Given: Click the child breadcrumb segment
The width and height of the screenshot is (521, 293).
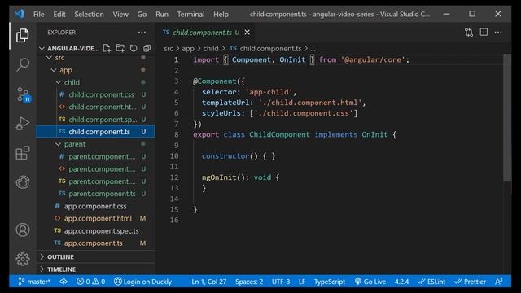Looking at the screenshot, I should 211,49.
